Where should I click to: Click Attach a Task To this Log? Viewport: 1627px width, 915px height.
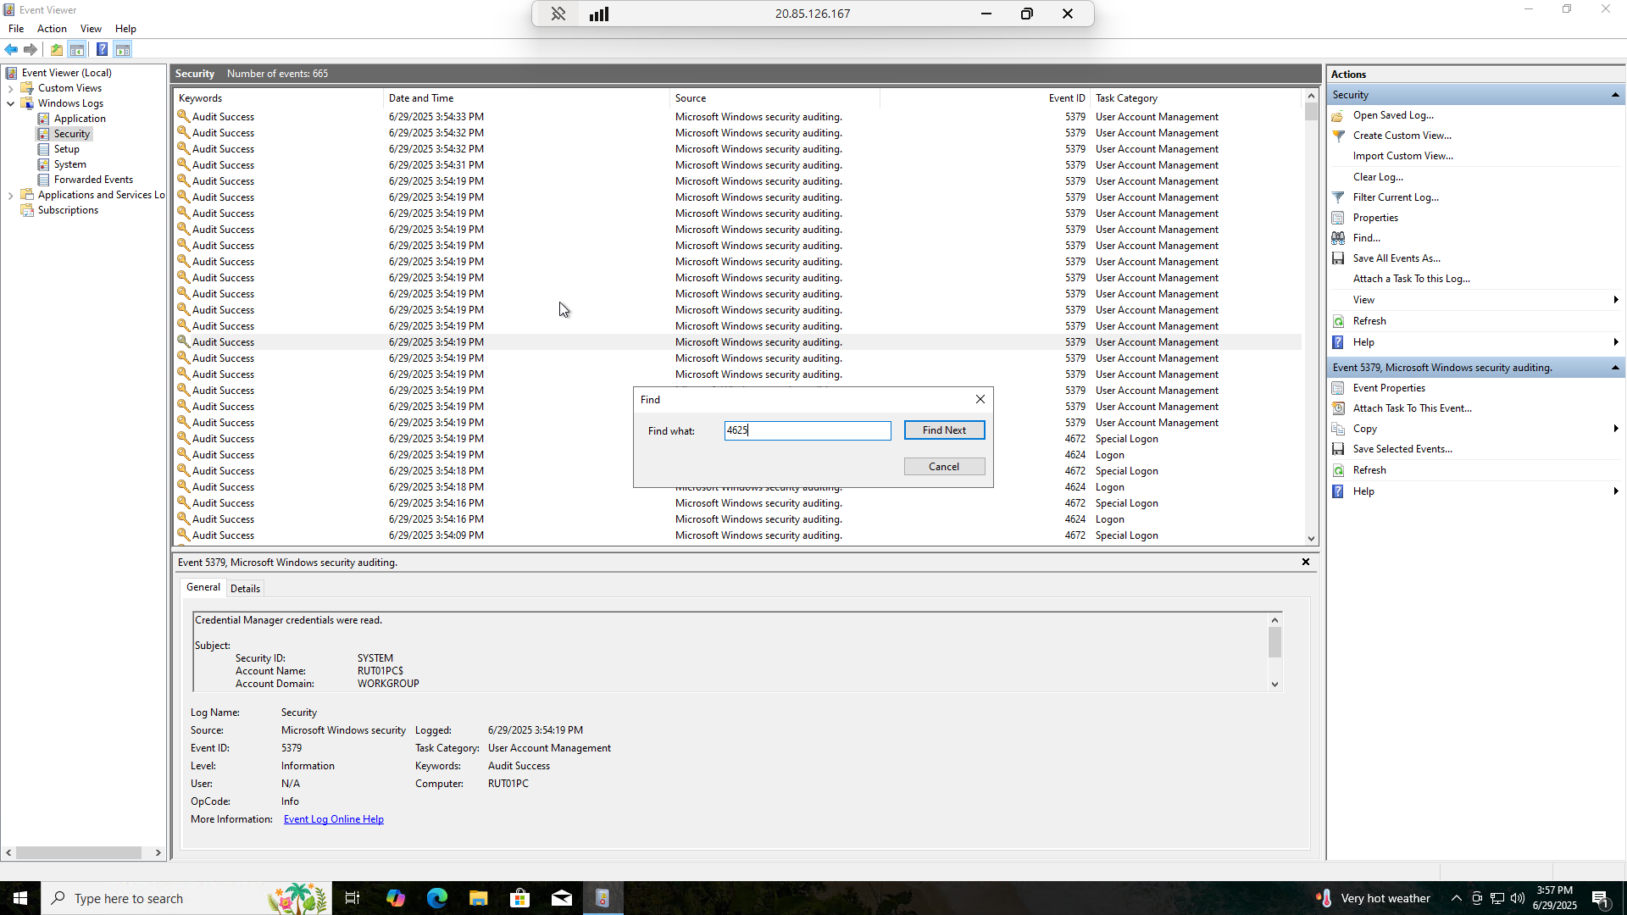pos(1412,279)
